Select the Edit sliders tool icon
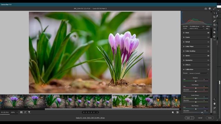Viewport: 221px width, 124px height. (x=214, y=13)
